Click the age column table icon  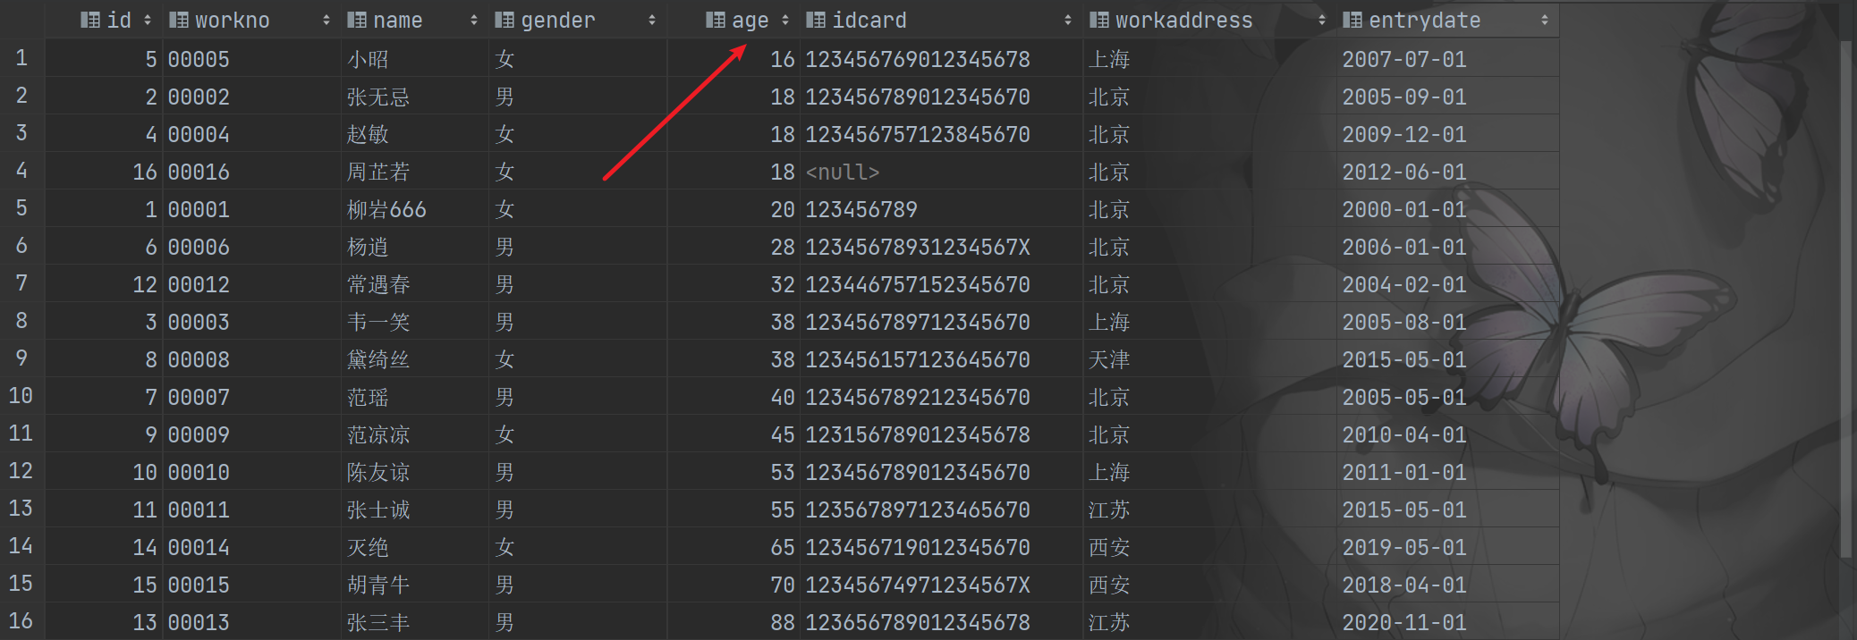point(716,20)
